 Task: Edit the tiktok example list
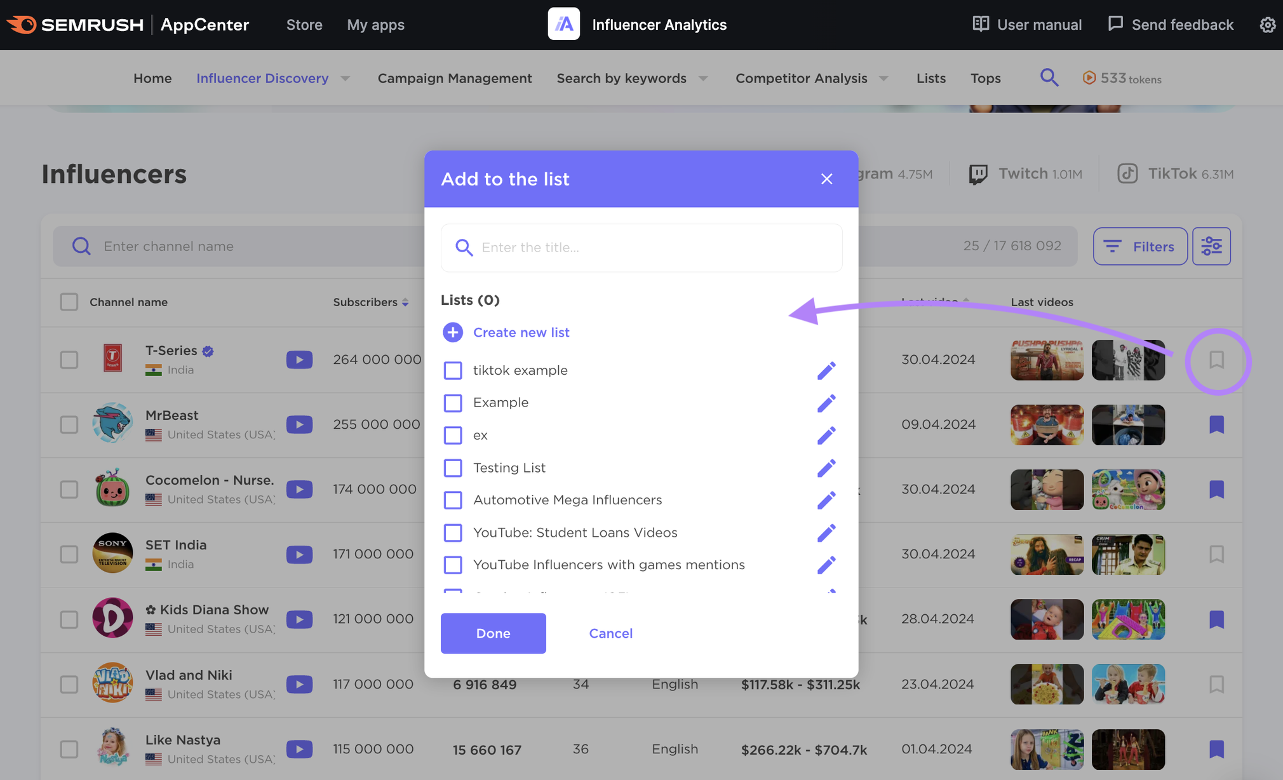(826, 370)
